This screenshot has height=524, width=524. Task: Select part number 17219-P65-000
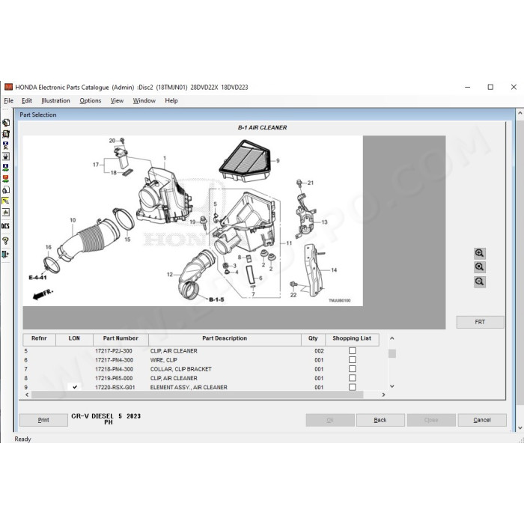click(x=114, y=378)
